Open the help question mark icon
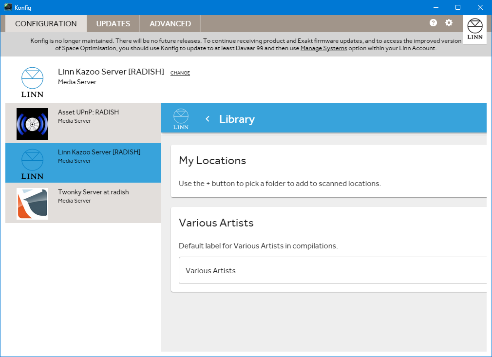The width and height of the screenshot is (492, 357). [433, 22]
